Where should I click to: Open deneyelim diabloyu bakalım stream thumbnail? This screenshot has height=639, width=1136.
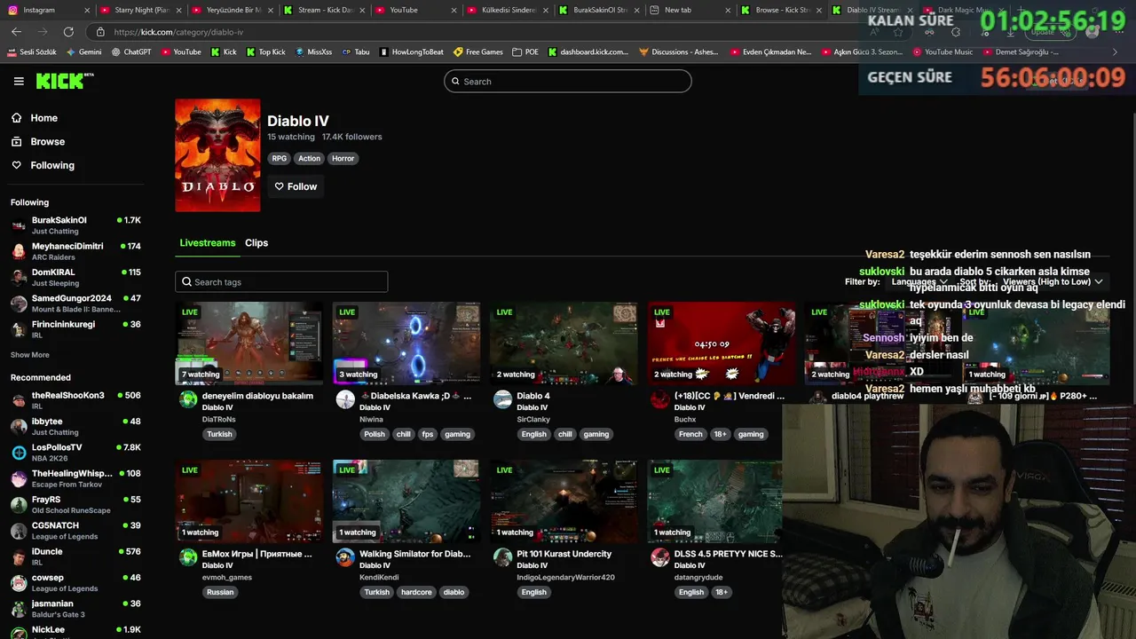[249, 343]
